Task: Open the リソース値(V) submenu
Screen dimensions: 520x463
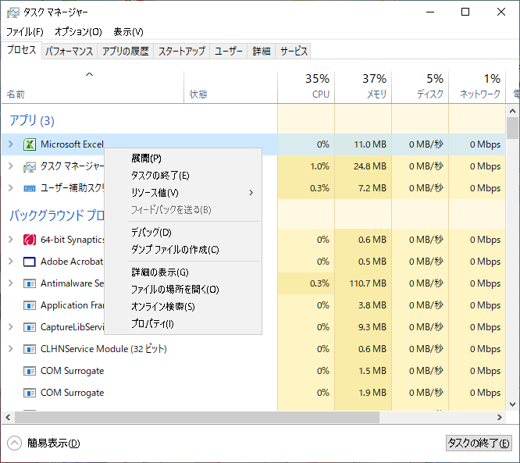Action: (x=183, y=193)
